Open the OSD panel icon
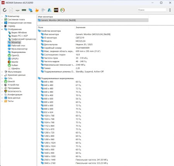The width and height of the screenshot is (174, 166). [x=56, y=10]
